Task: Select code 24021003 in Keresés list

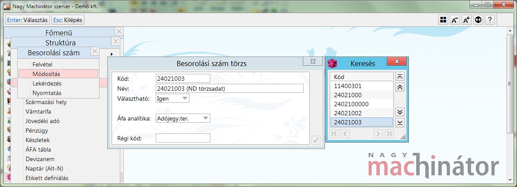Action: click(x=362, y=122)
